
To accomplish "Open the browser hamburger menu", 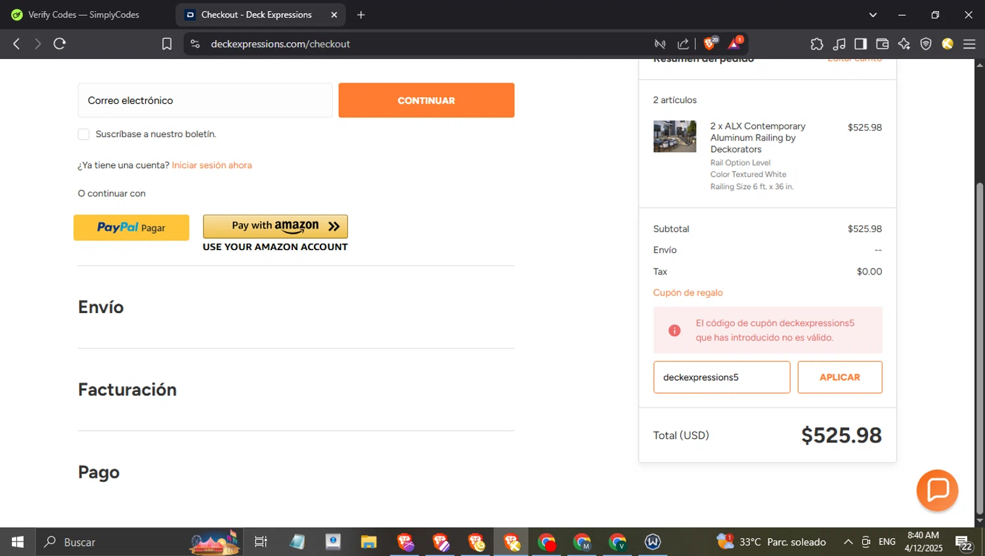I will pos(969,44).
